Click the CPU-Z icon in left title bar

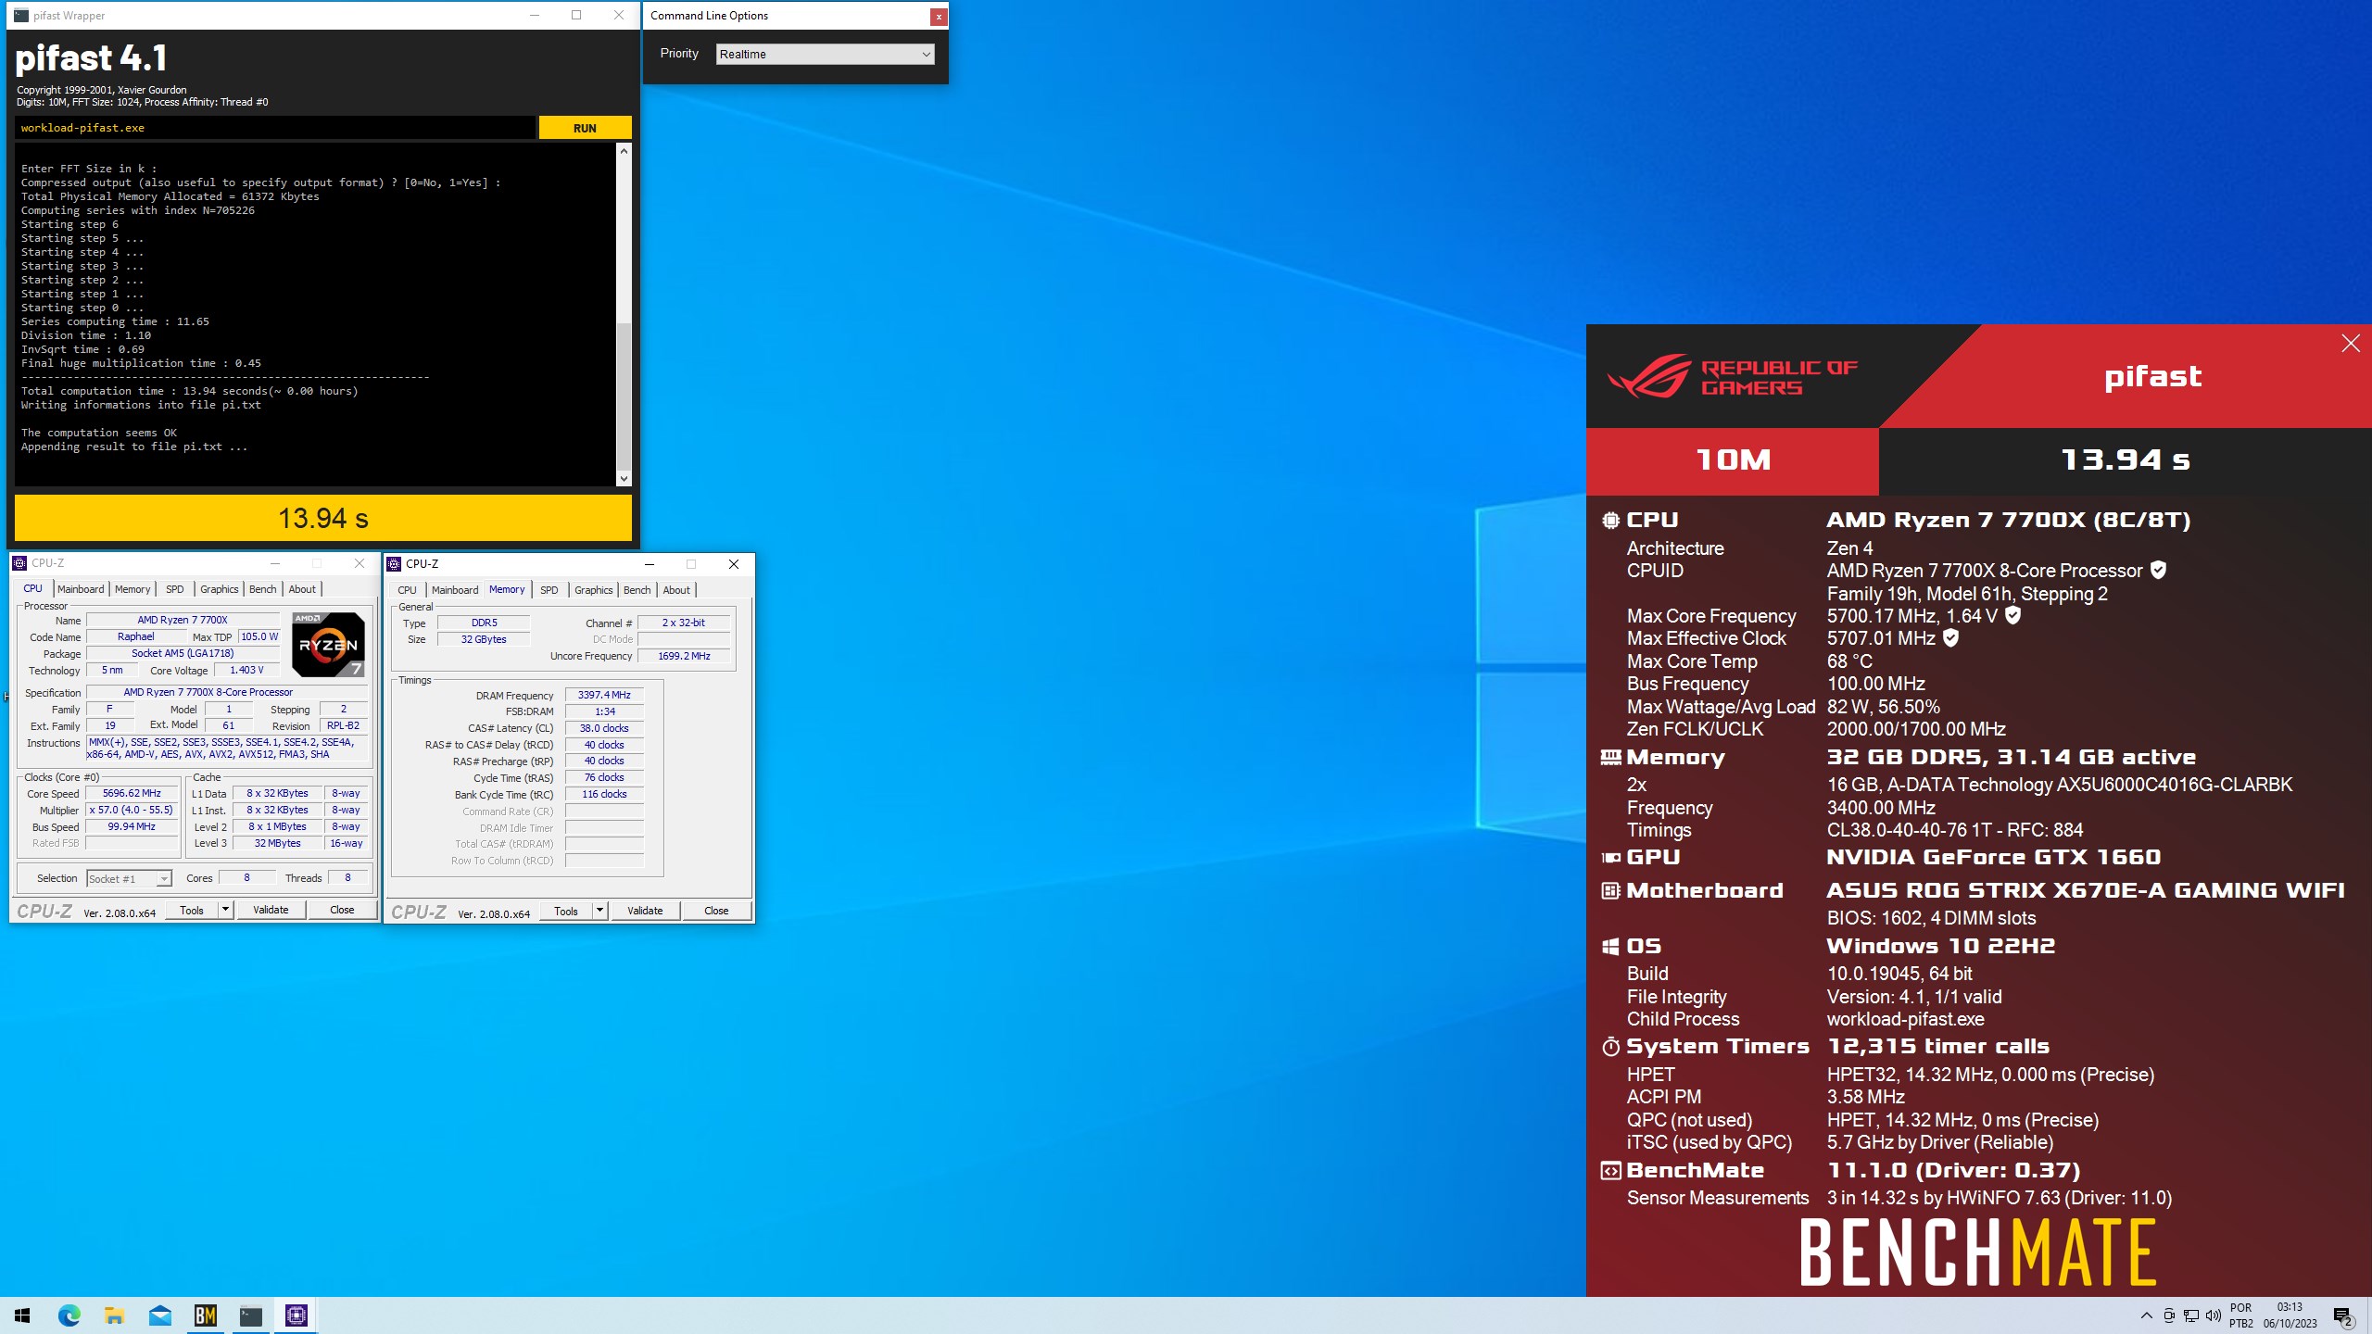pyautogui.click(x=19, y=563)
